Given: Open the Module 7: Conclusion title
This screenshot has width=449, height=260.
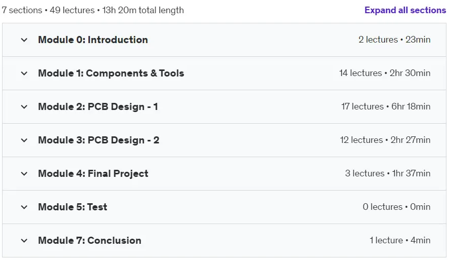Looking at the screenshot, I should point(89,240).
